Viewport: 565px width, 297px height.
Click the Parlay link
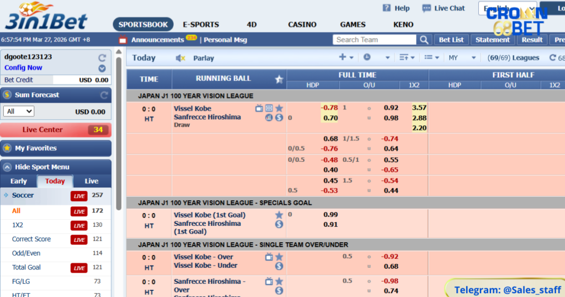click(204, 58)
